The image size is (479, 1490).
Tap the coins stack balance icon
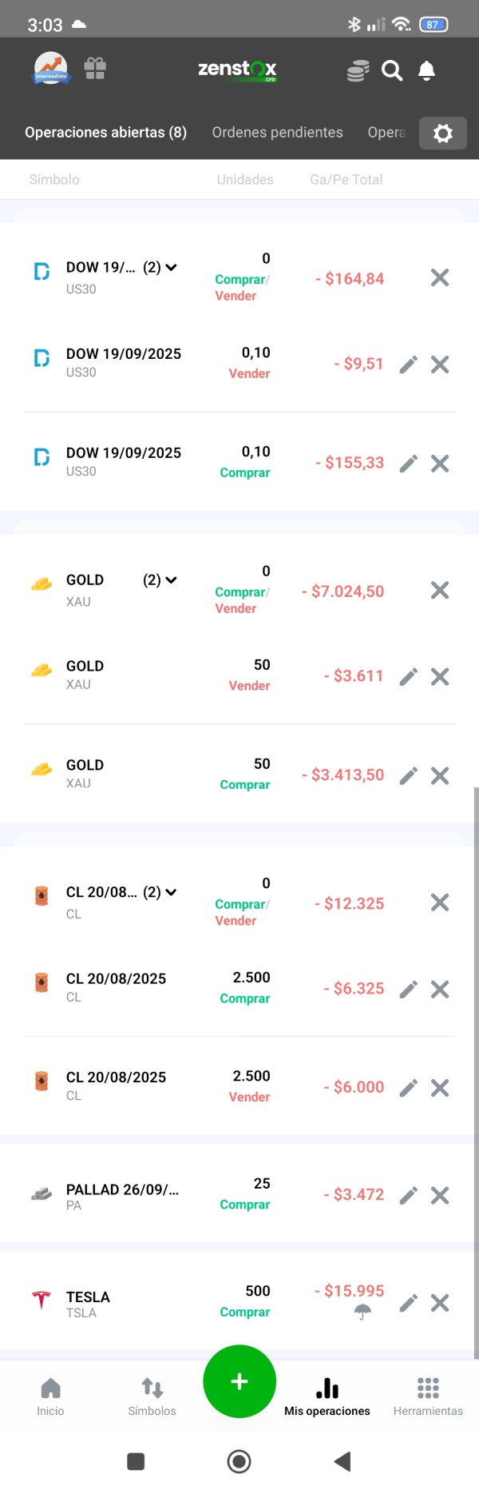click(358, 70)
